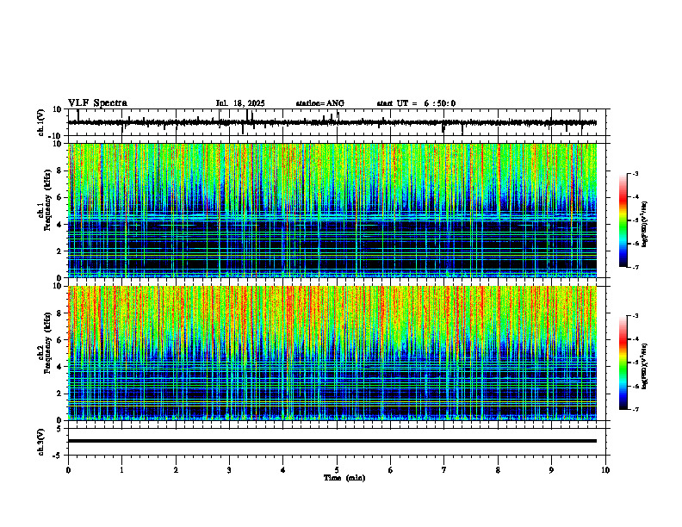Click time axis tick label "4"
The width and height of the screenshot is (682, 527).
point(283,470)
